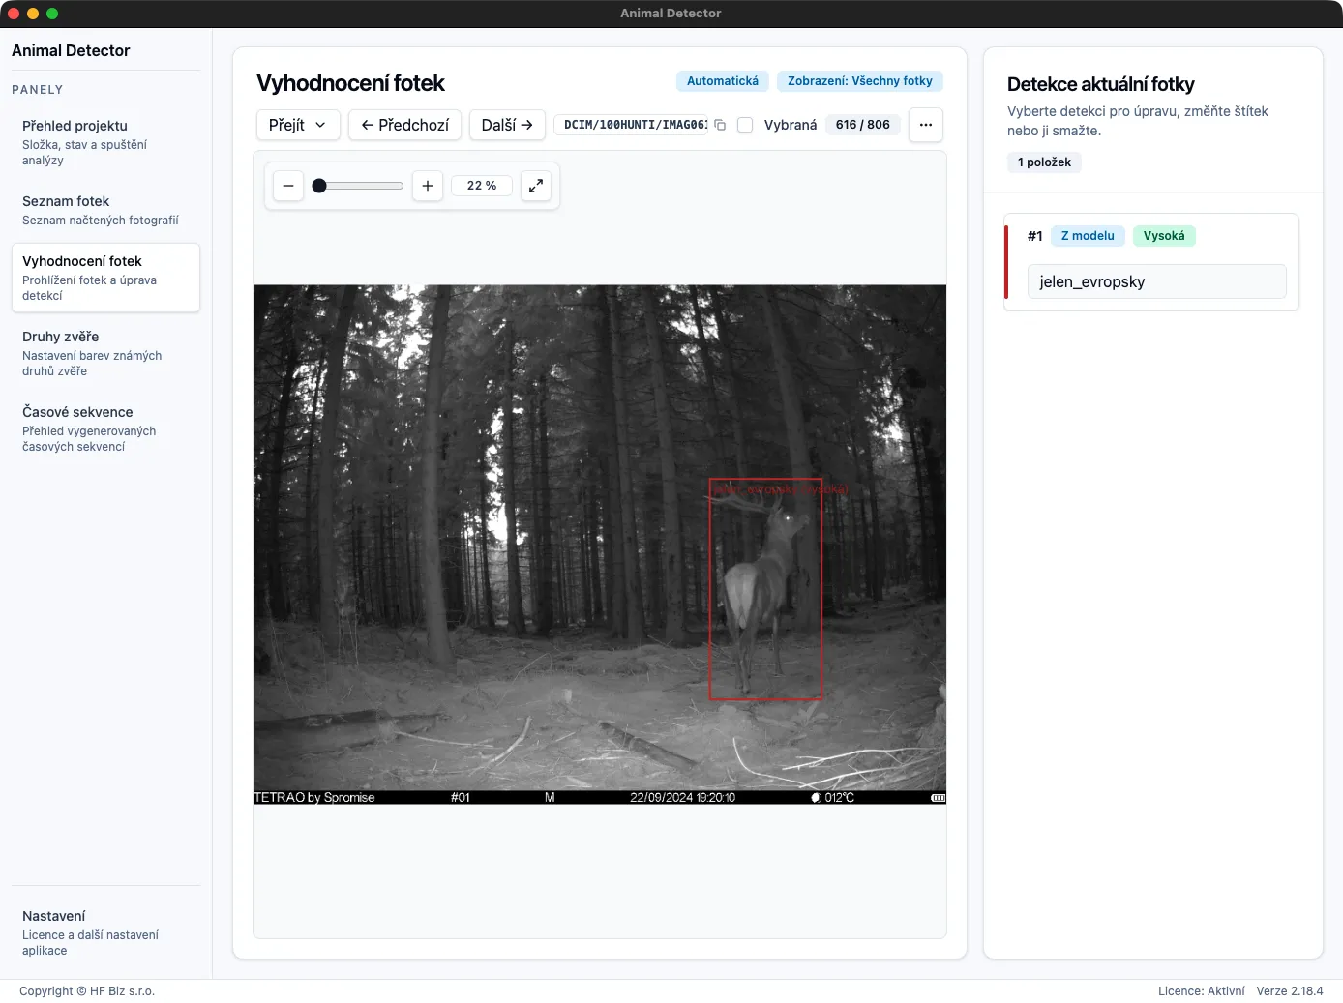
Task: Go to the next photo with Další
Action: tap(507, 125)
